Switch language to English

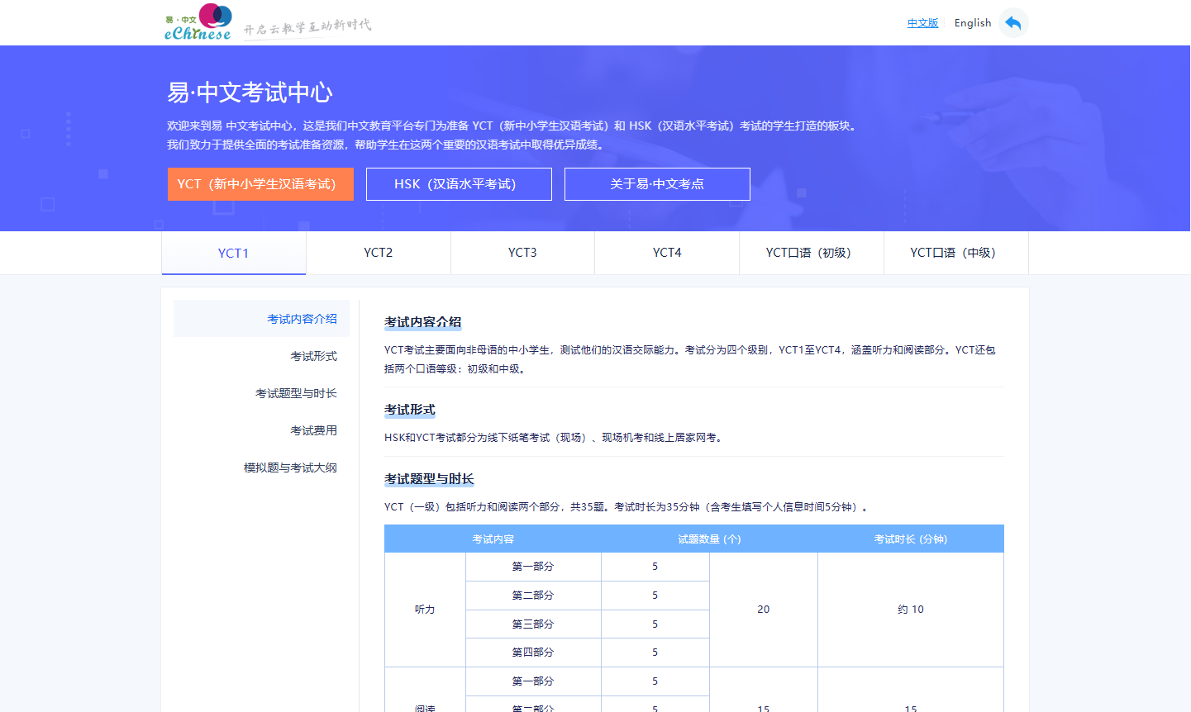coord(972,23)
